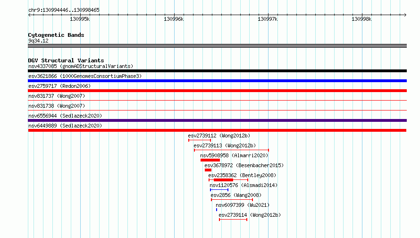Image resolution: width=420 pixels, height=238 pixels.
Task: Open the esv2739113 (Wong2012b) label
Action: (x=225, y=145)
